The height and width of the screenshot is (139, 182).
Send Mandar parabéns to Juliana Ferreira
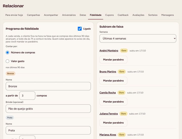click(113, 123)
